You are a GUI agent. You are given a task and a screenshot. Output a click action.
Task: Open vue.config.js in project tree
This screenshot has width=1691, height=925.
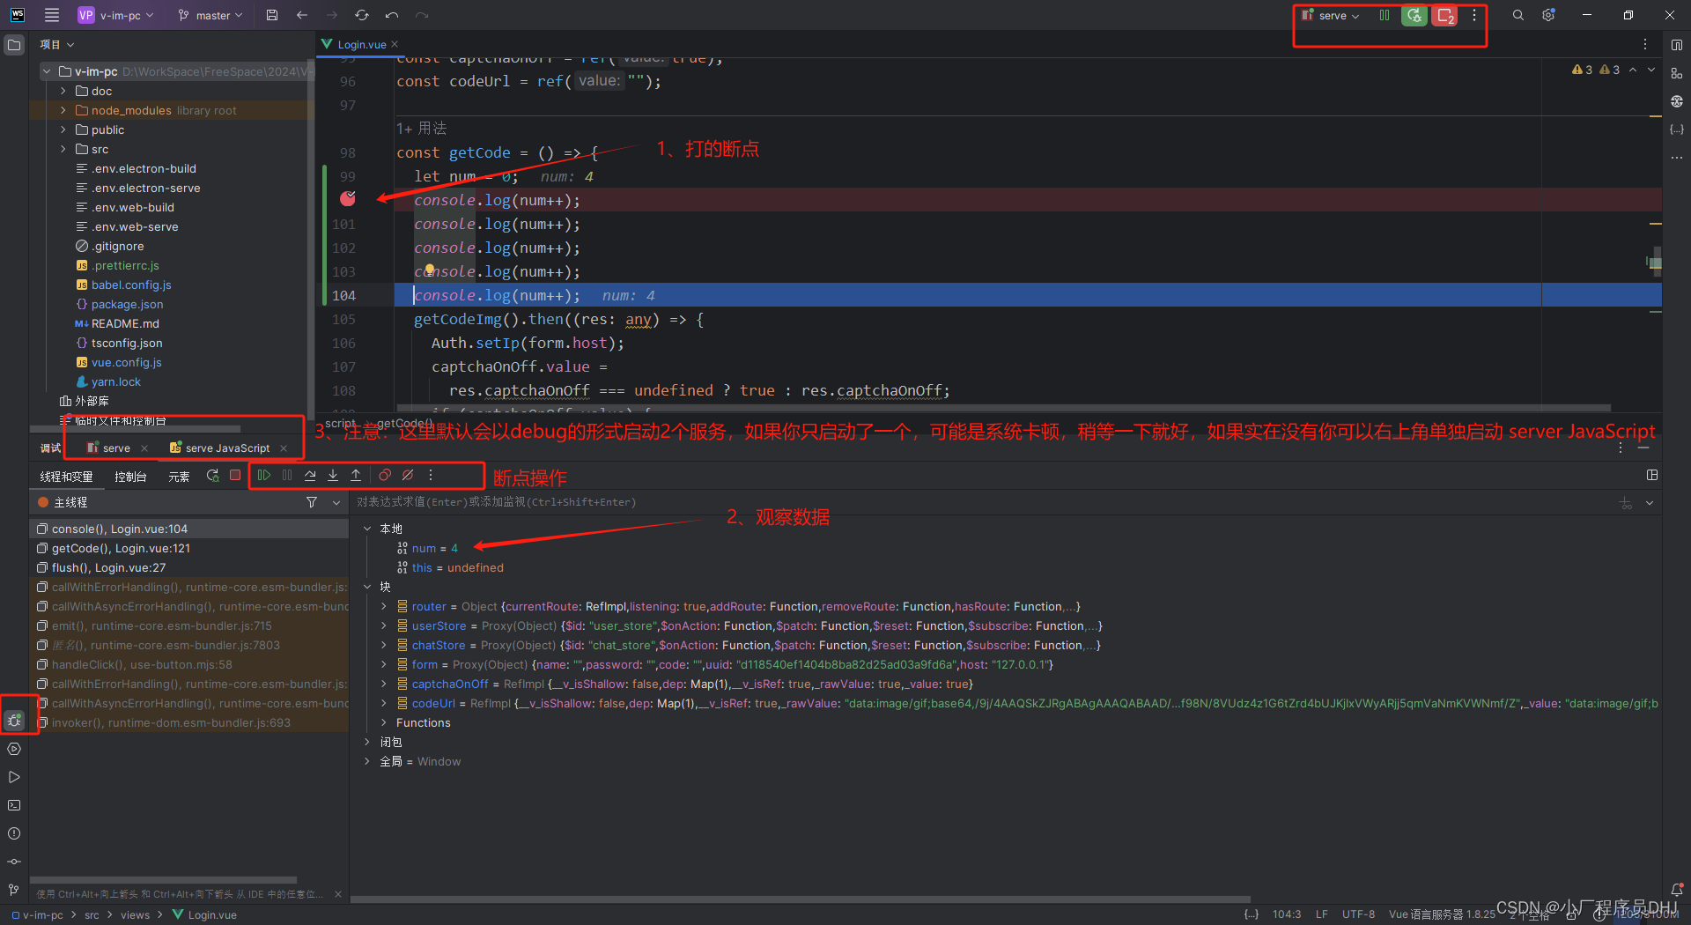[x=126, y=362]
